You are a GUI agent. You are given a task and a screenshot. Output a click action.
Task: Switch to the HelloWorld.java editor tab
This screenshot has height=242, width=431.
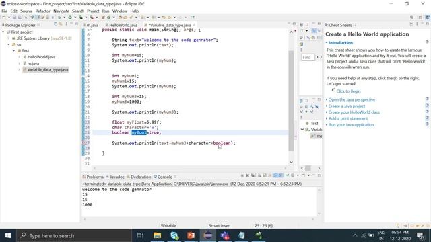[x=123, y=25]
